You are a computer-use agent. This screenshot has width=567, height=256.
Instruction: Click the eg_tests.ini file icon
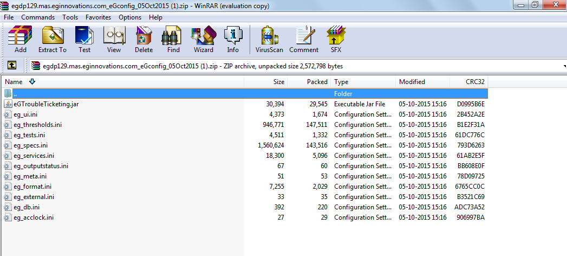(8, 135)
